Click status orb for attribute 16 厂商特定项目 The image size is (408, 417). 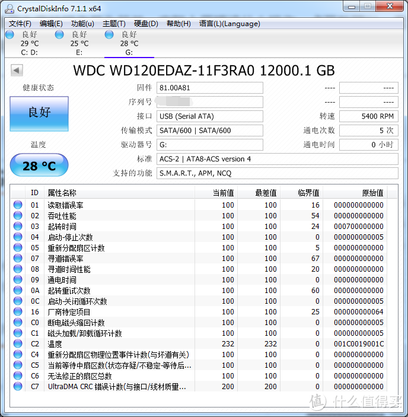(x=18, y=311)
